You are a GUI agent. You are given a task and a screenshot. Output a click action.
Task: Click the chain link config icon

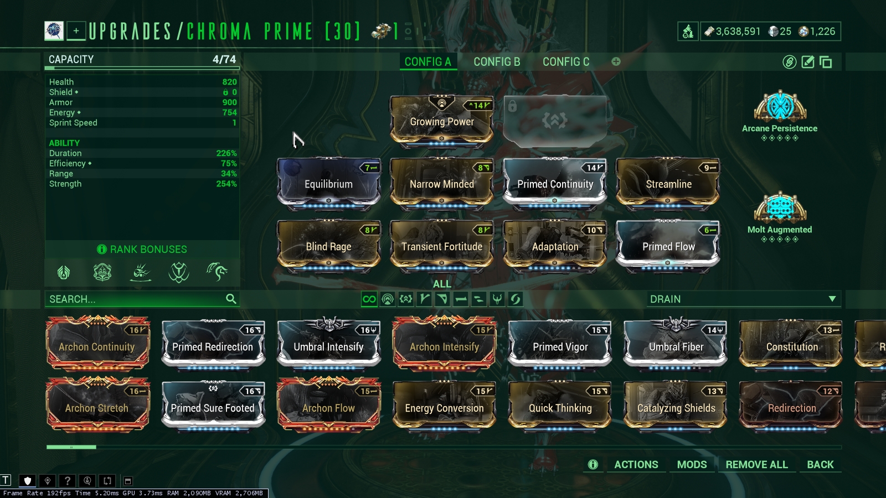pyautogui.click(x=790, y=62)
